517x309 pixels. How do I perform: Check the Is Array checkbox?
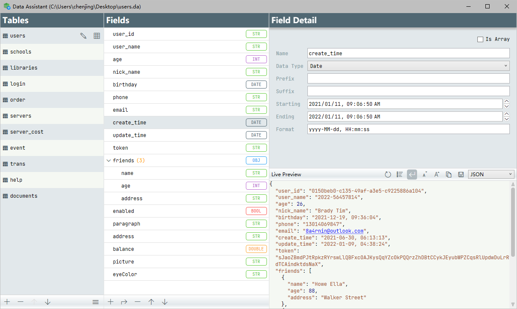480,39
